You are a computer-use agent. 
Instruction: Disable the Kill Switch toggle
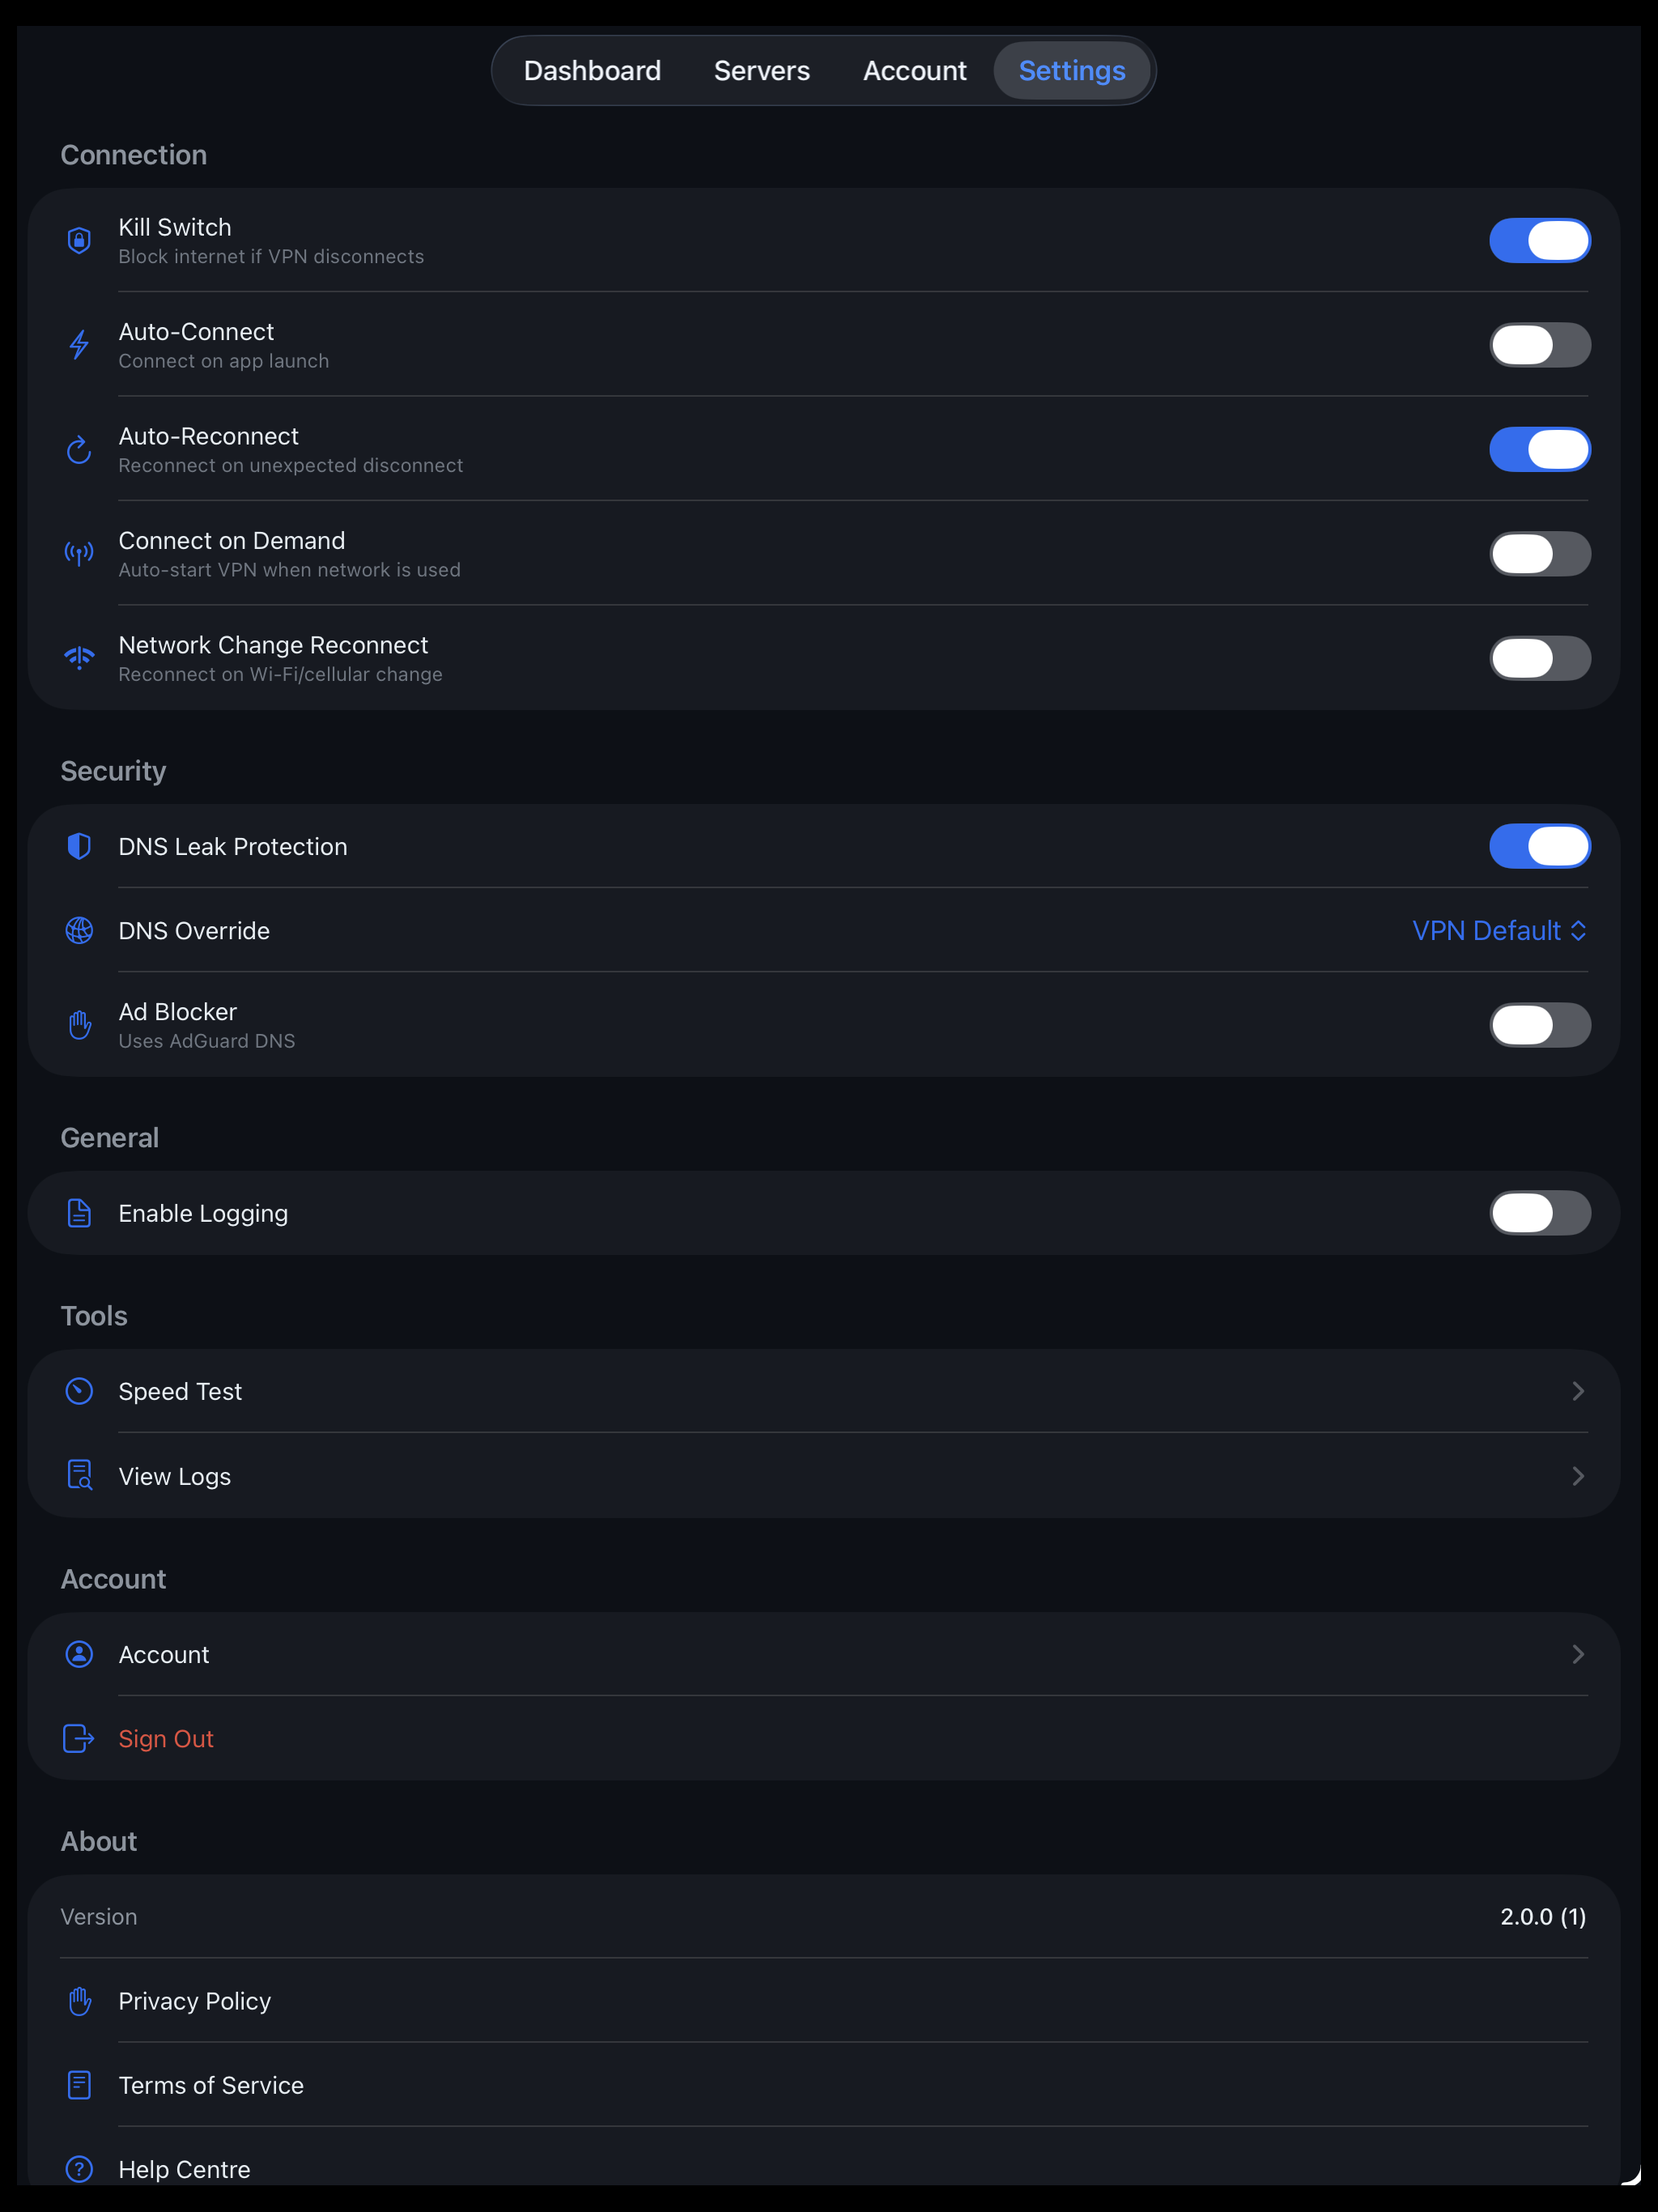click(x=1540, y=241)
